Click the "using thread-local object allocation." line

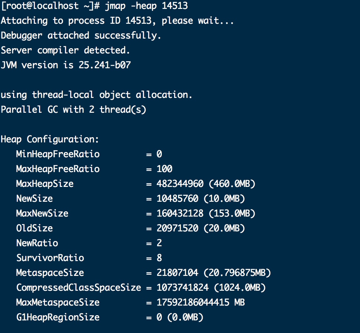pos(96,95)
